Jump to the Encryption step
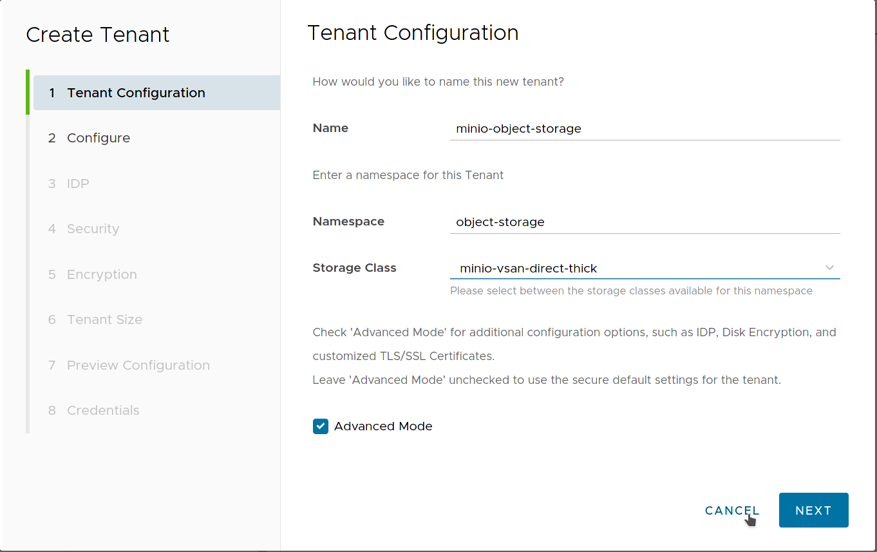Viewport: 877px width, 552px height. click(x=102, y=274)
